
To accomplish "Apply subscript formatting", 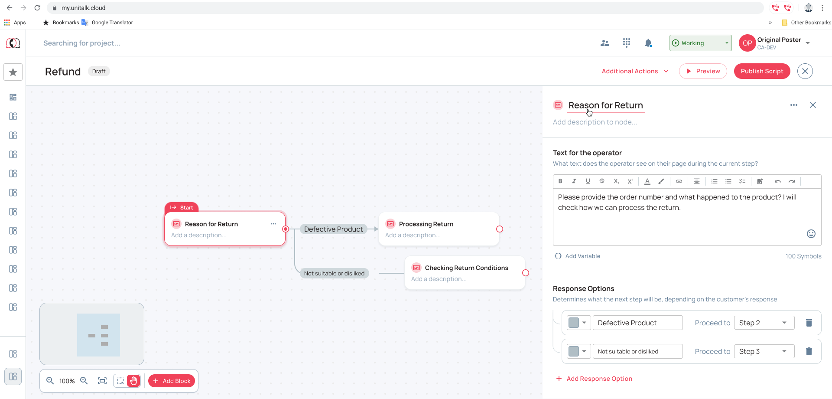I will coord(616,181).
